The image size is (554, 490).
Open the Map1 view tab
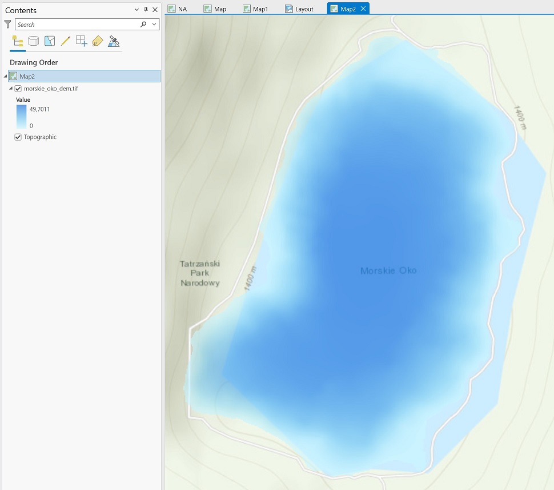coord(255,9)
